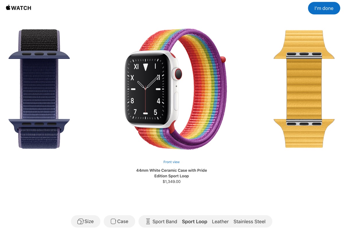Switch to the Leather band category

(220, 221)
